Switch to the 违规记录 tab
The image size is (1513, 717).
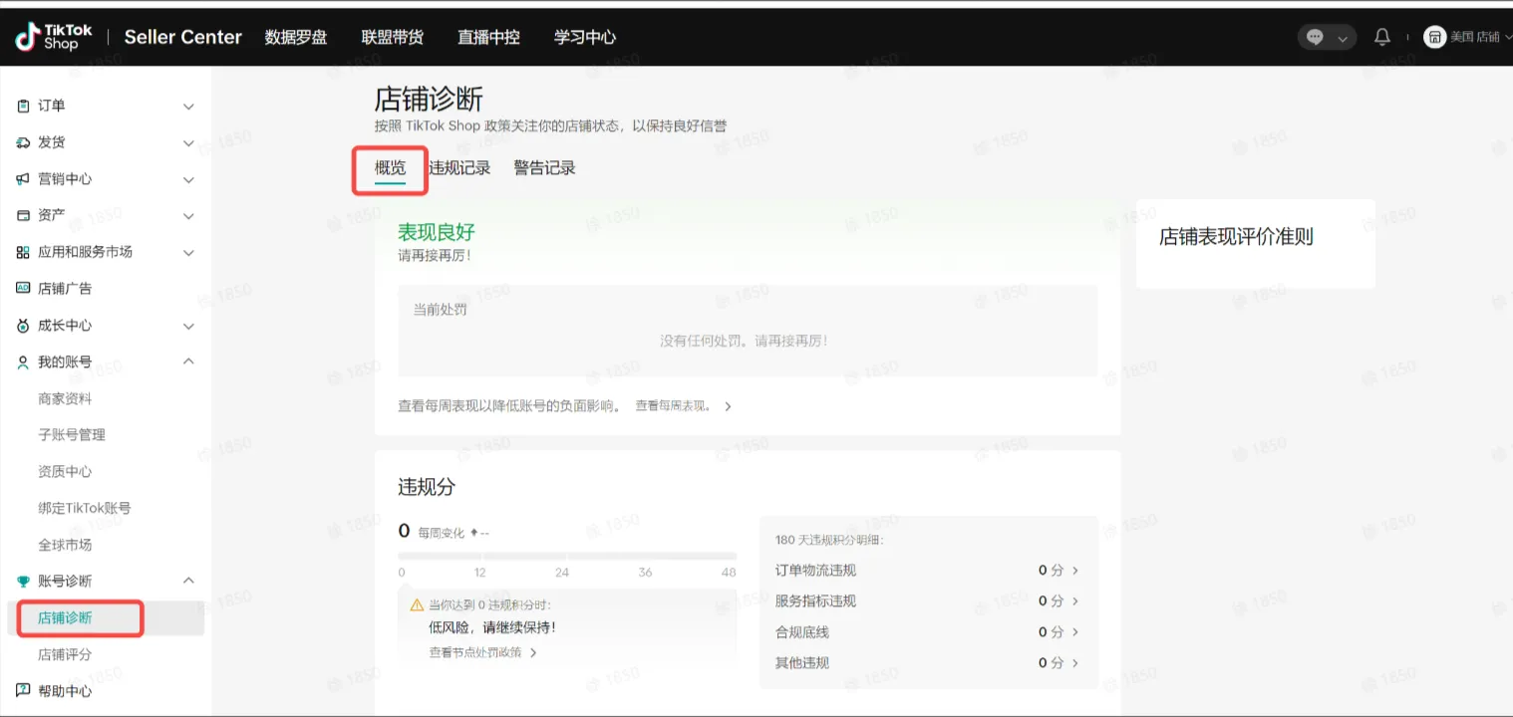[x=459, y=168]
